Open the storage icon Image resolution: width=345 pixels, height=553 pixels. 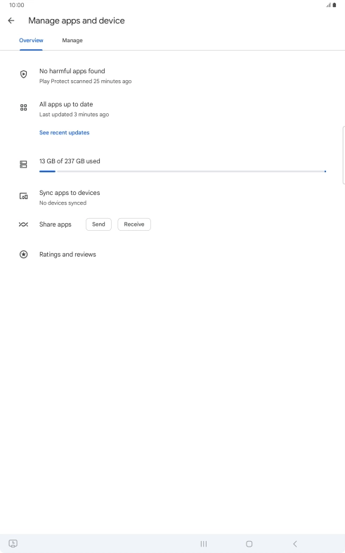(x=24, y=165)
